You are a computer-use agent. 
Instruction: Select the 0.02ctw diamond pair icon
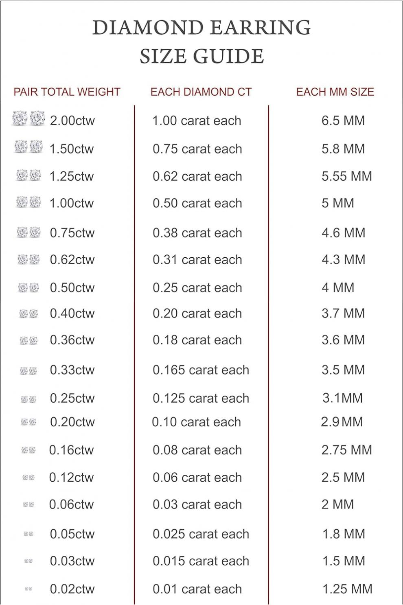point(28,589)
